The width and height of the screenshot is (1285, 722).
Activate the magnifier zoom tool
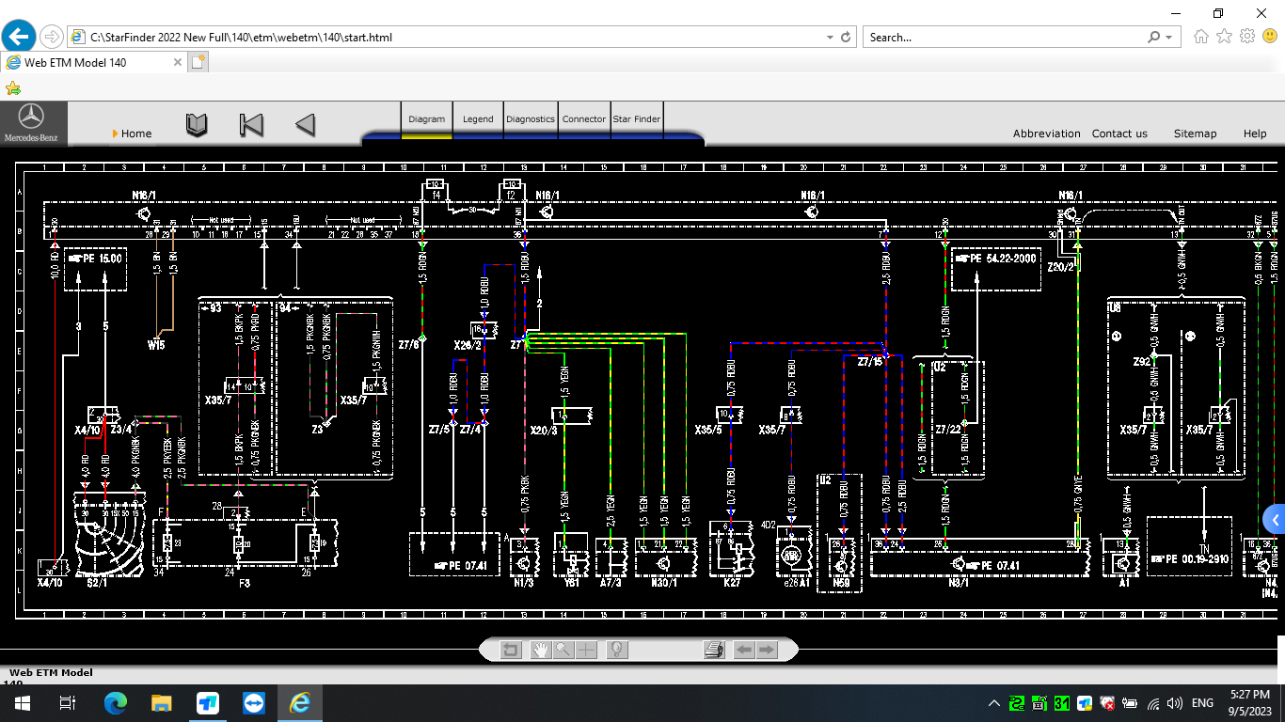[x=563, y=650]
